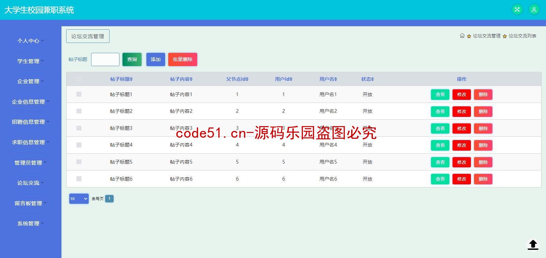Viewport: 546px width, 258px height.
Task: Delete post 帖子标题3 with 删除
Action: point(483,128)
